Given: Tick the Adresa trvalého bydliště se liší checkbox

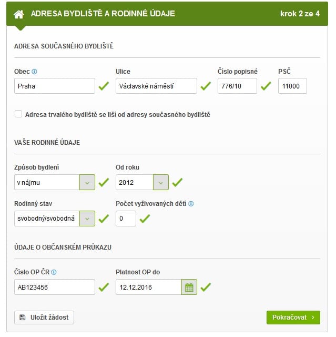Looking at the screenshot, I should click(18, 114).
